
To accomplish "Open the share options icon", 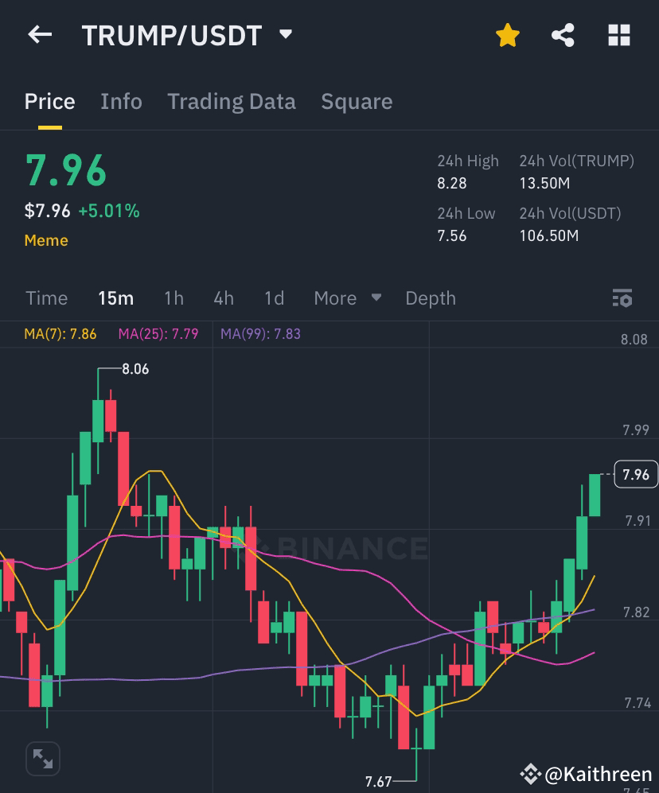I will click(563, 35).
